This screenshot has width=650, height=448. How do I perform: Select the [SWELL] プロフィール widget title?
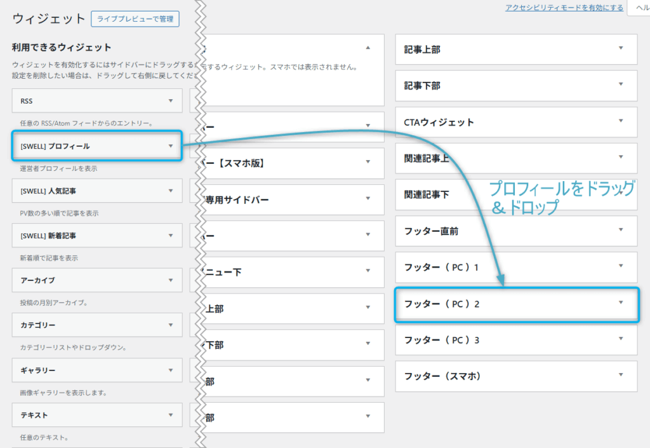point(55,146)
